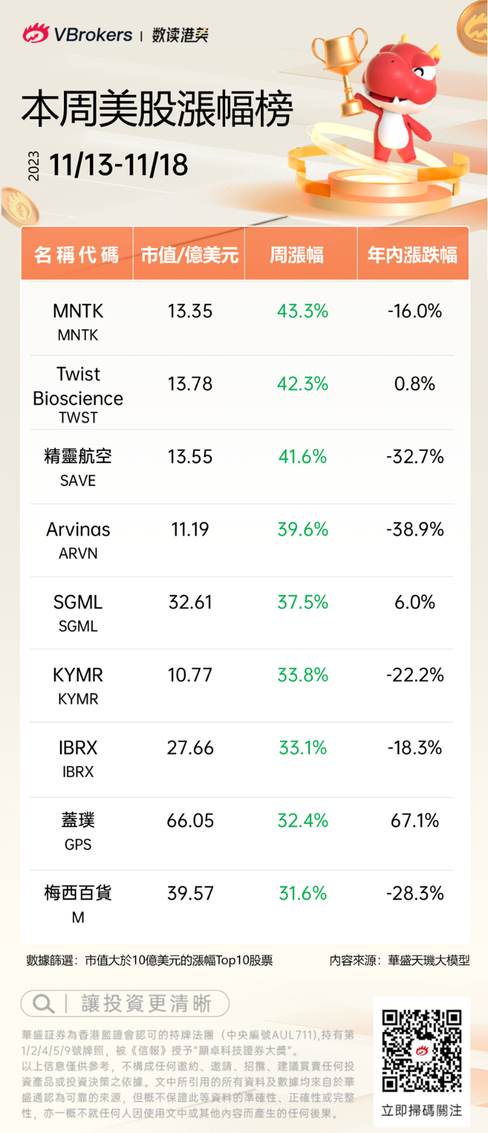Viewport: 488px width, 1133px height.
Task: Click the magnifying glass search icon
Action: click(x=44, y=1003)
